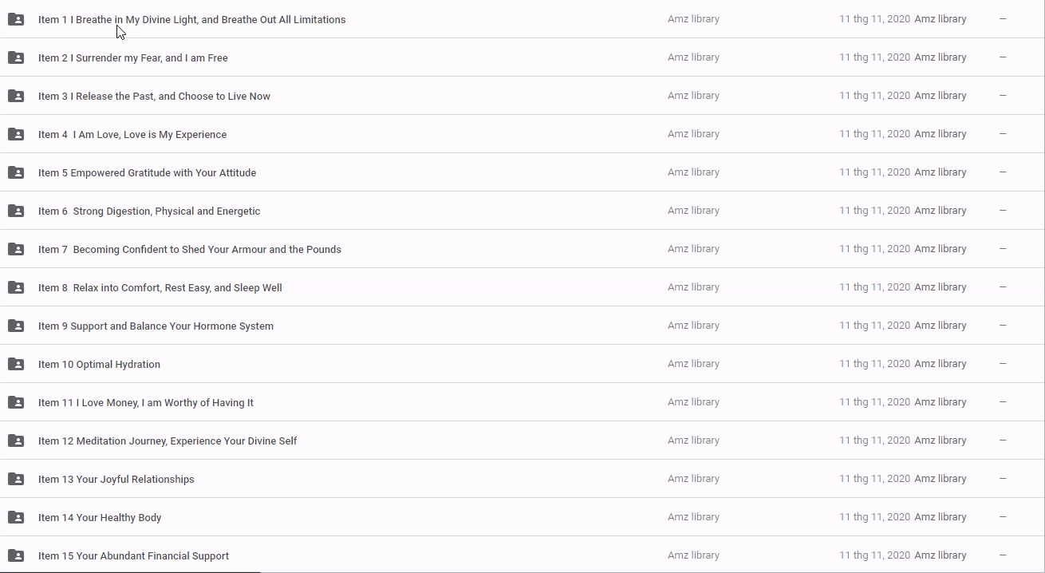Open Item 2 I Surrender my Fear folder
Viewport: 1045px width, 573px height.
pyautogui.click(x=132, y=58)
